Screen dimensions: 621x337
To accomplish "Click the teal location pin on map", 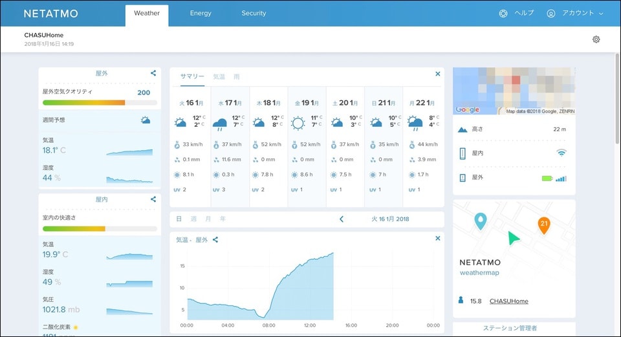I will tap(479, 221).
